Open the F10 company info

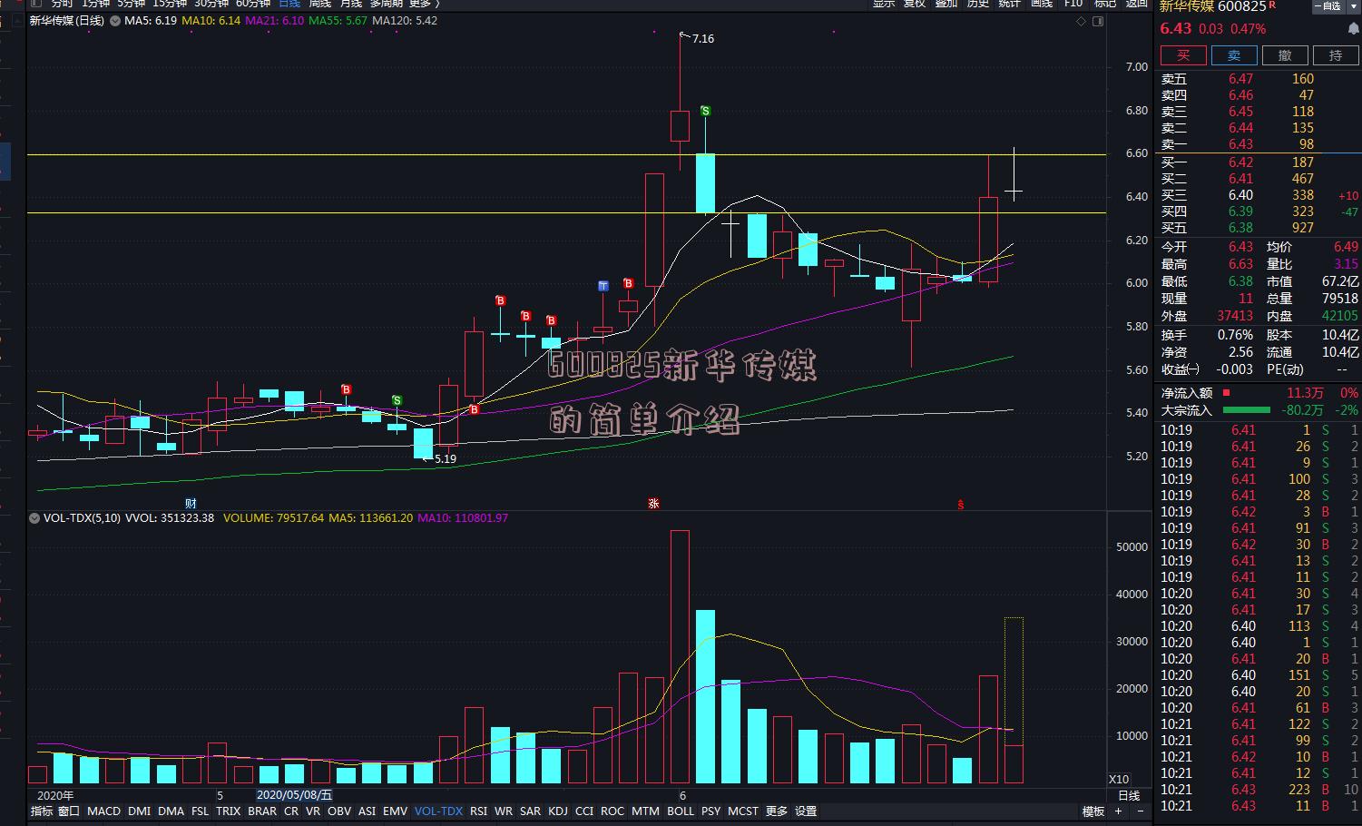click(x=1073, y=4)
